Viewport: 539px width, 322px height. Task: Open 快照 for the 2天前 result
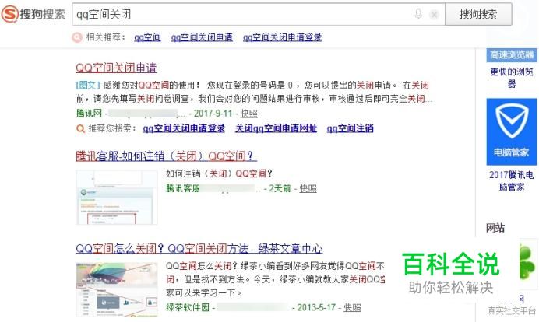coord(308,188)
